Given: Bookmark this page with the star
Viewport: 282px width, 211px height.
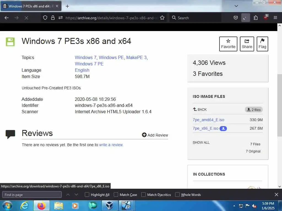Looking at the screenshot, I should [162, 18].
